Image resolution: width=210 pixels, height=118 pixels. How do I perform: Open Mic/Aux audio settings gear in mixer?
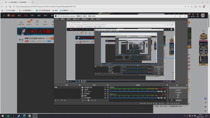[x=165, y=98]
